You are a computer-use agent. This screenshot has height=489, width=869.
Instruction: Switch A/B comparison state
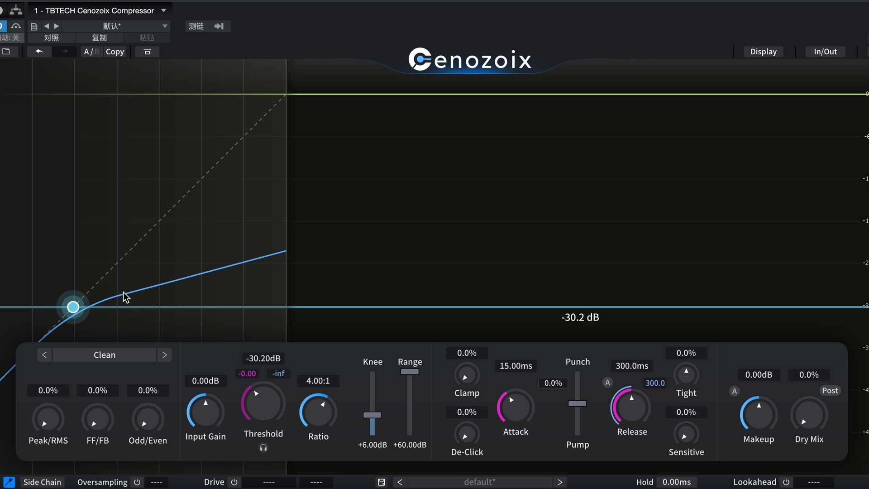pos(91,52)
